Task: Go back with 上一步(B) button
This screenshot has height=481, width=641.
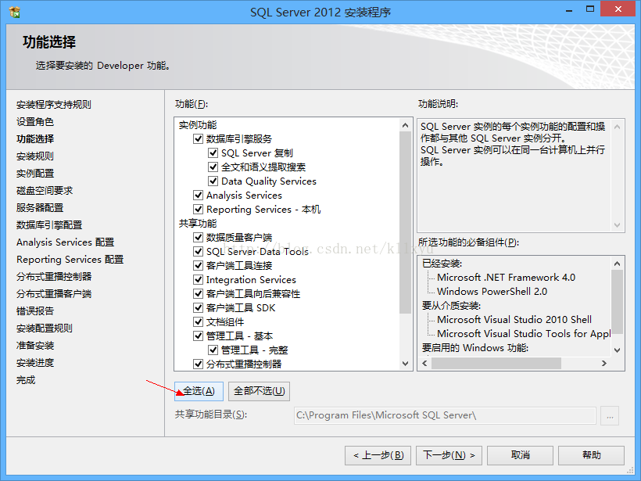Action: (x=378, y=455)
